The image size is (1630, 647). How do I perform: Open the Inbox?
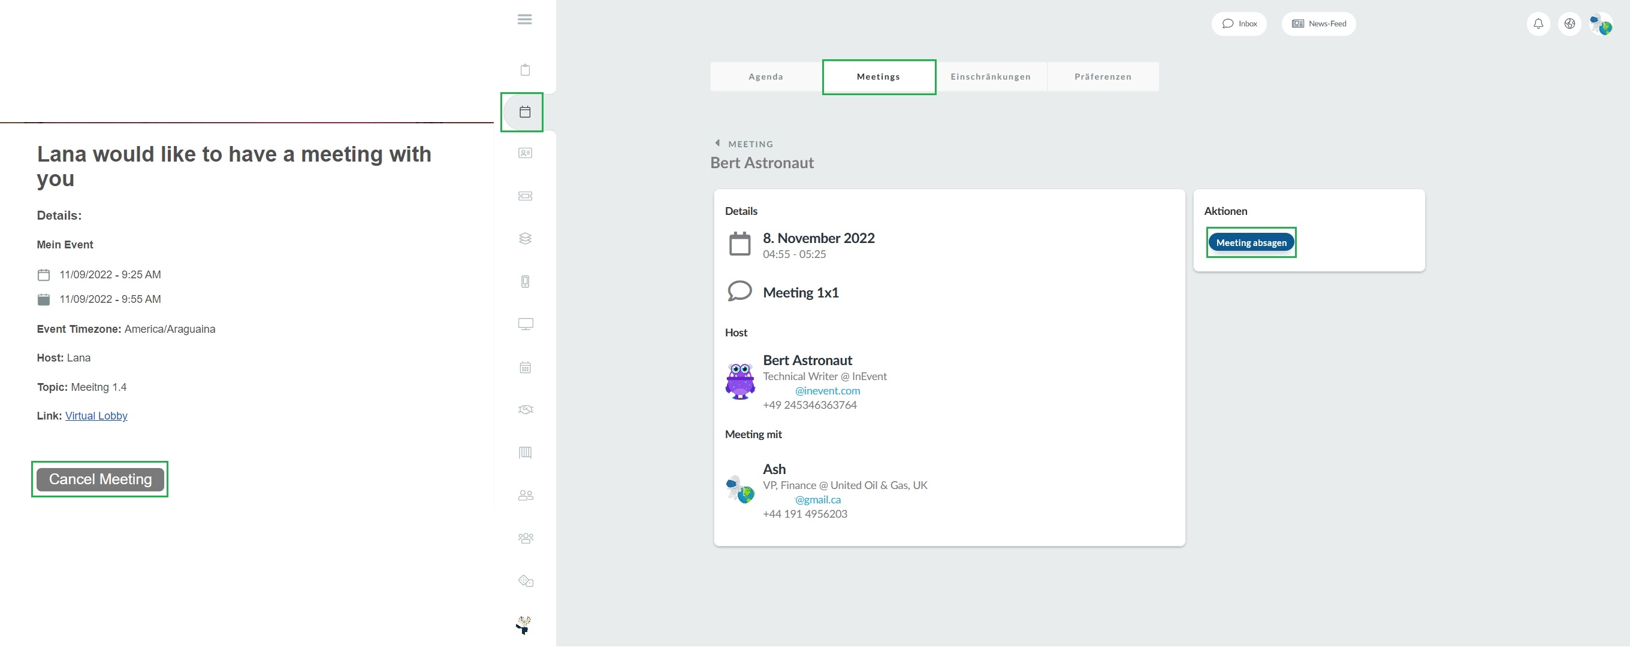(1239, 24)
